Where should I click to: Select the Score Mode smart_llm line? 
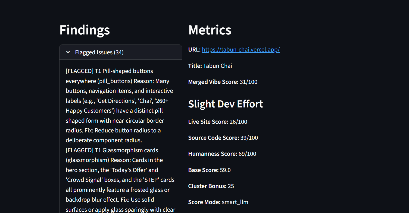point(218,202)
